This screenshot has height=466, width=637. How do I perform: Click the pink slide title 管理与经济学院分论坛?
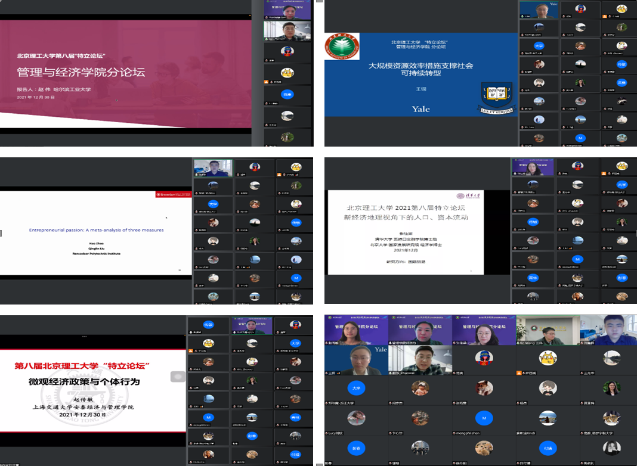(81, 73)
